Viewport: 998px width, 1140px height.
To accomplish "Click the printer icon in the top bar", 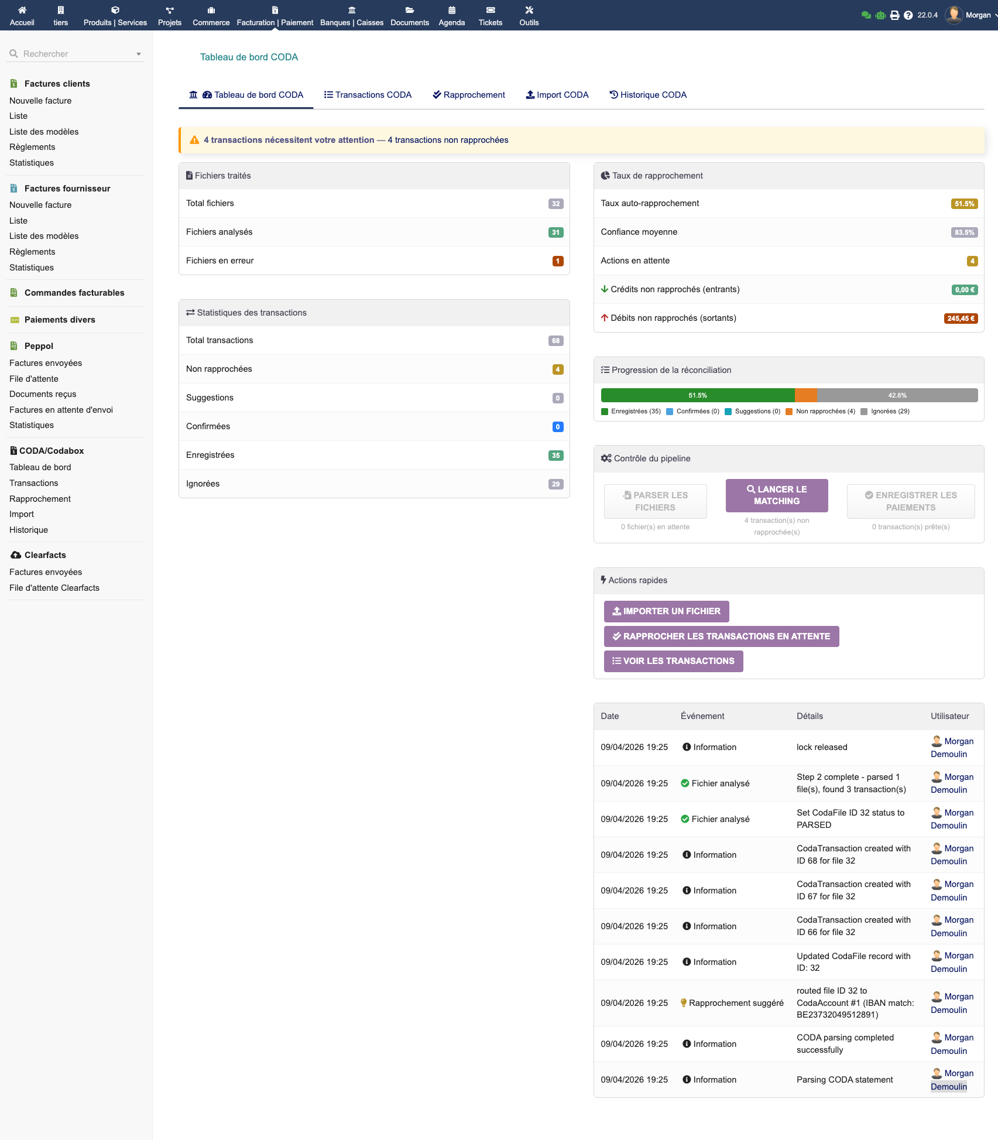I will click(x=894, y=15).
